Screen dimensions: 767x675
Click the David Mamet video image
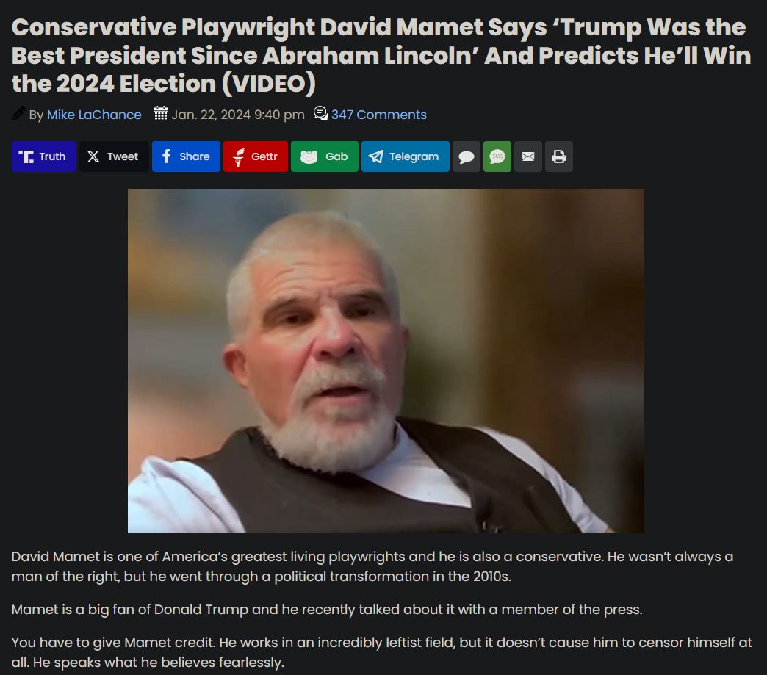point(386,361)
